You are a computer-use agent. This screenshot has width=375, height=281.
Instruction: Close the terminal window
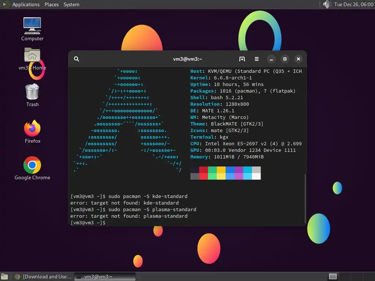coord(298,59)
